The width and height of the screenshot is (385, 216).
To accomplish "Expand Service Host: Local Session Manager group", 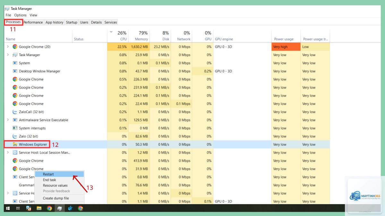I will tap(8, 153).
